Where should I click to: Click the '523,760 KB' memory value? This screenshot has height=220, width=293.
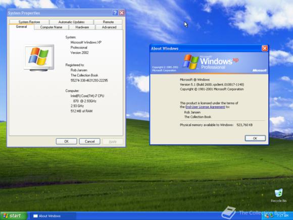(245, 125)
